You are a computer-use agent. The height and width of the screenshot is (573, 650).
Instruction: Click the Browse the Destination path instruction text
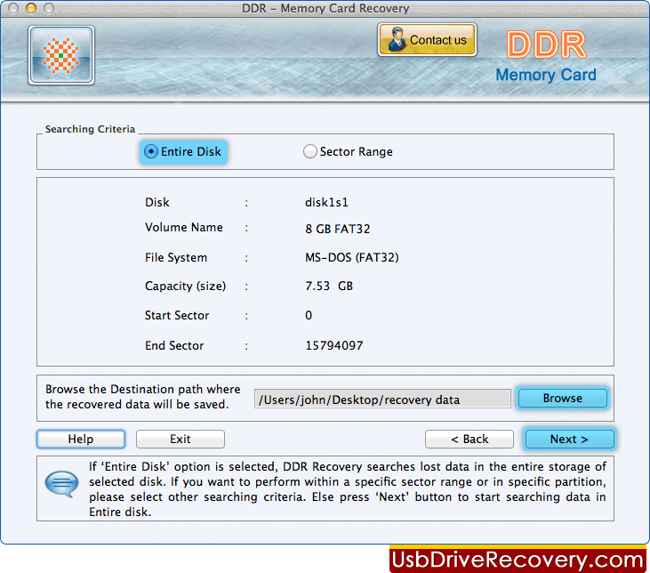[x=142, y=397]
